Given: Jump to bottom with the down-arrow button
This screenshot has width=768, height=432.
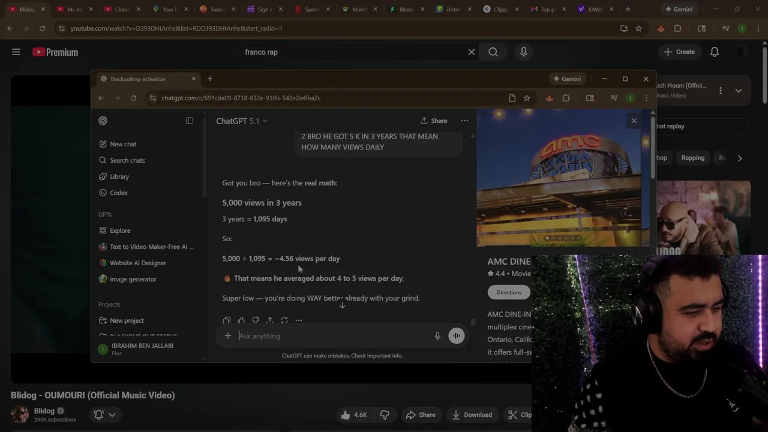Looking at the screenshot, I should (342, 305).
